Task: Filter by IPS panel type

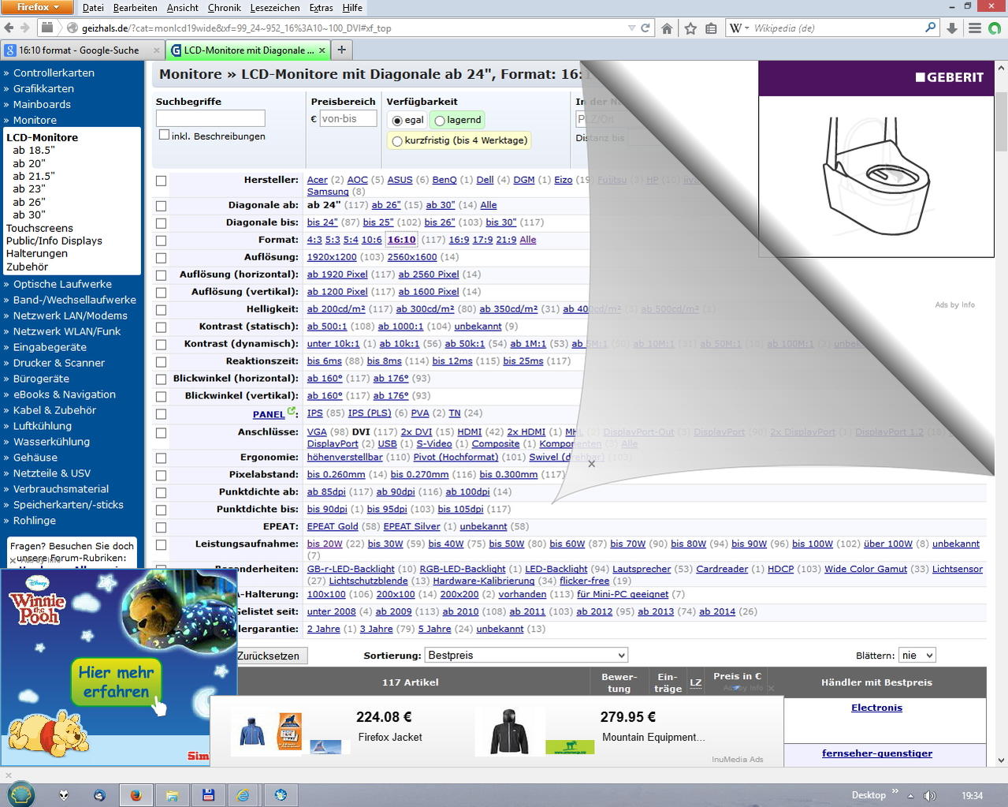Action: pos(314,413)
